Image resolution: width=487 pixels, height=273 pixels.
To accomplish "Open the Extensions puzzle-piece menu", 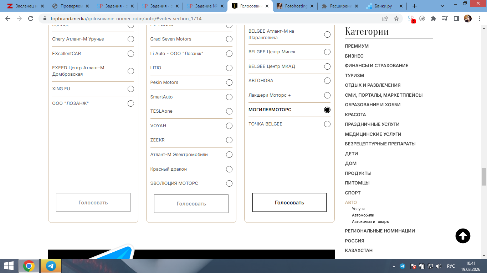I will 434,18.
